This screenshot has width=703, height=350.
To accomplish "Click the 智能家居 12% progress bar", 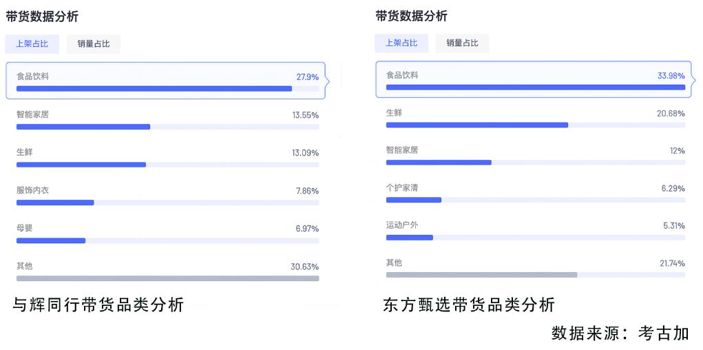I will point(439,163).
